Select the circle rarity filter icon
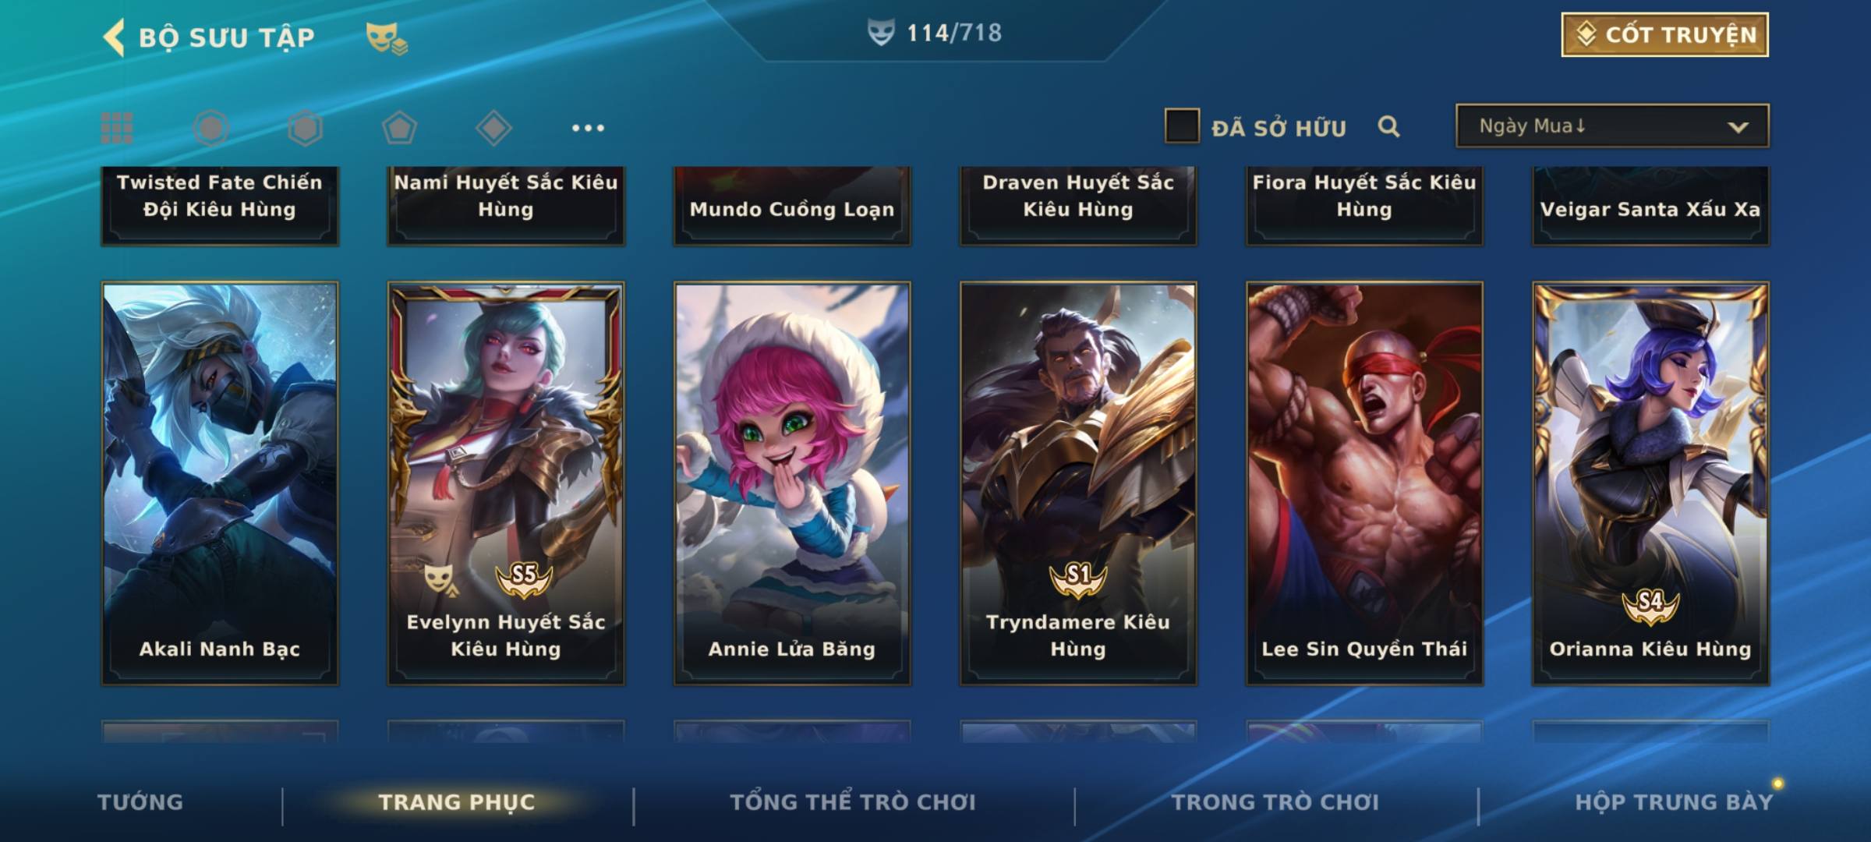 [x=211, y=128]
